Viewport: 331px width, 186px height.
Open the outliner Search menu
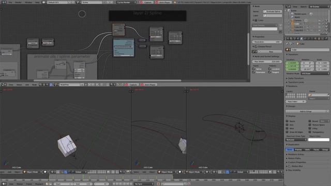click(304, 7)
